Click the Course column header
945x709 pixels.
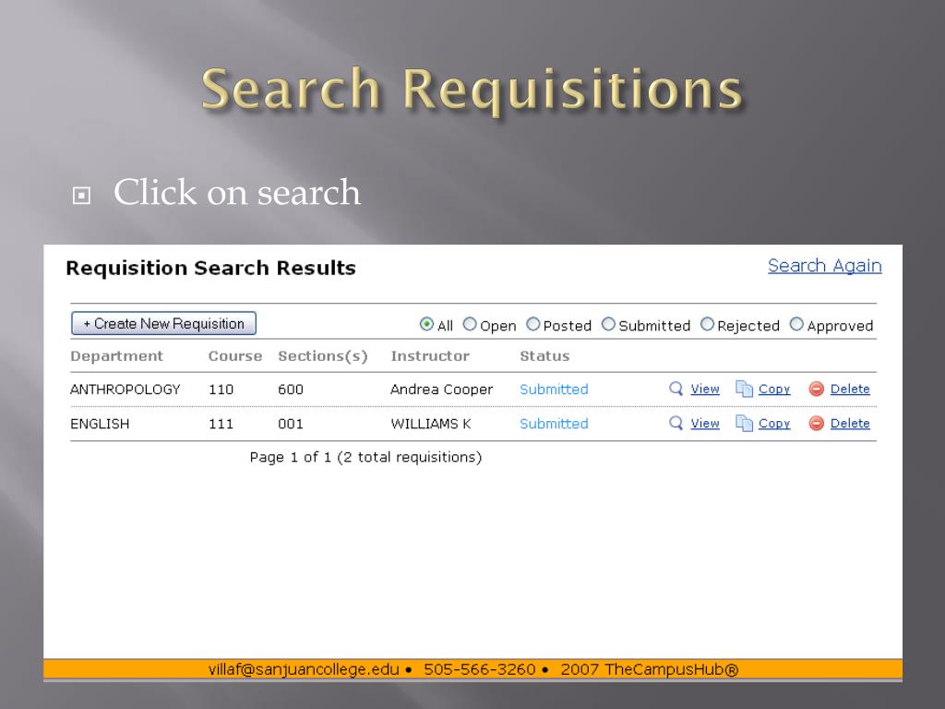pos(235,356)
